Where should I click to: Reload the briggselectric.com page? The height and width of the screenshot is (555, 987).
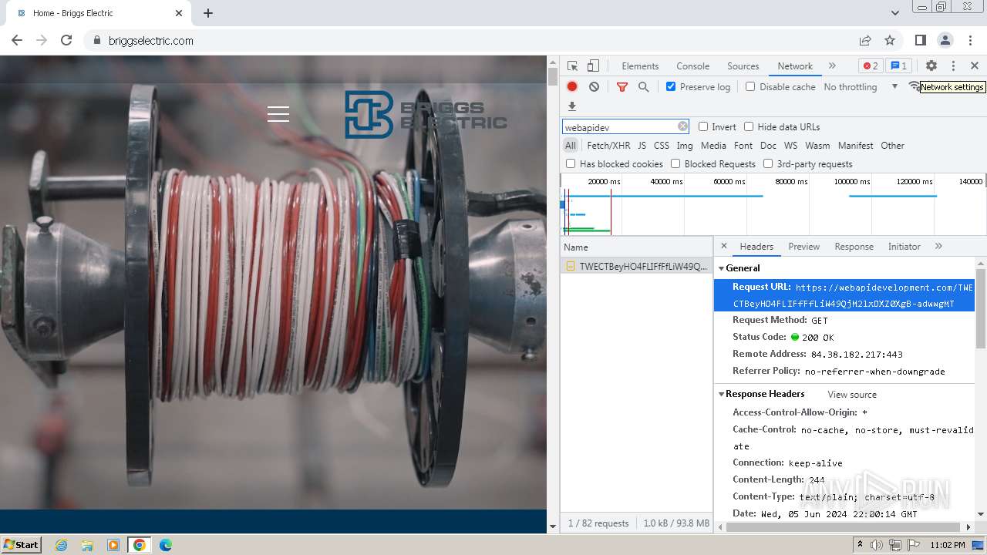point(66,40)
